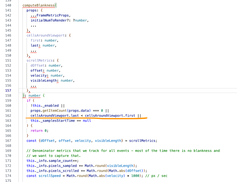
Task: Click this._enabled on line 160
Action: pos(45,106)
